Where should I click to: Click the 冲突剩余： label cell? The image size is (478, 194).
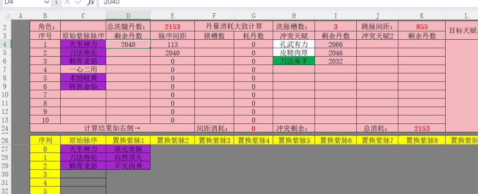pyautogui.click(x=294, y=128)
